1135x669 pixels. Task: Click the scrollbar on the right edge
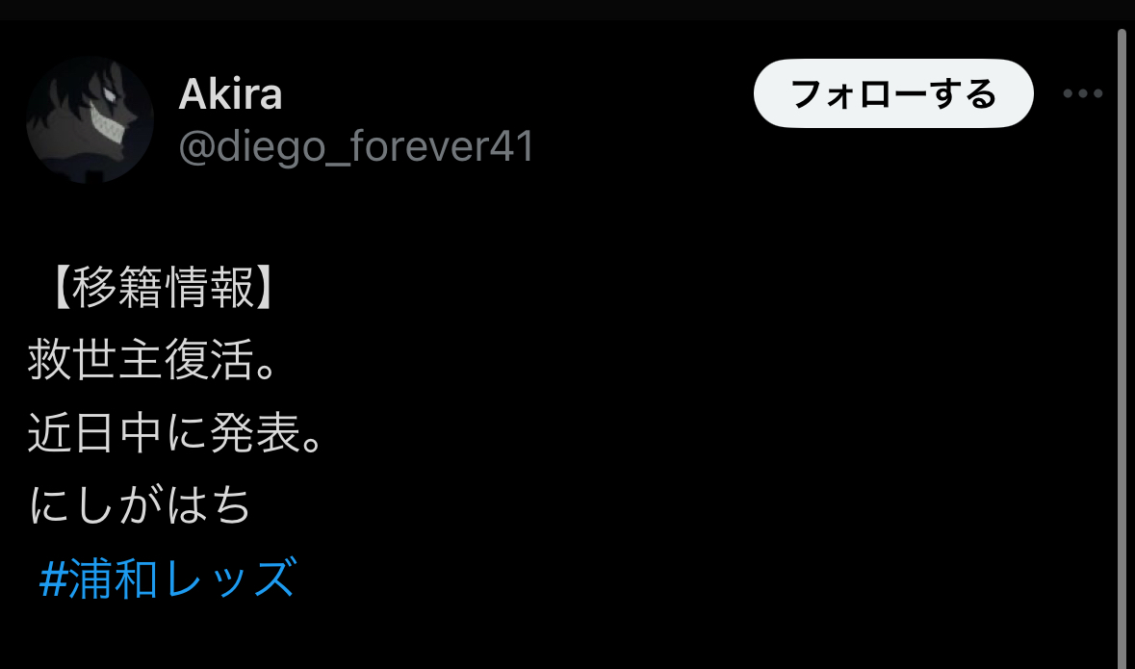click(1122, 347)
